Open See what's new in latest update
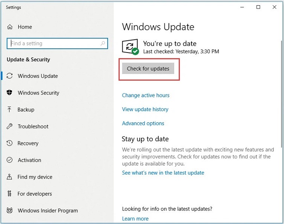This screenshot has width=284, height=224. pos(163,173)
